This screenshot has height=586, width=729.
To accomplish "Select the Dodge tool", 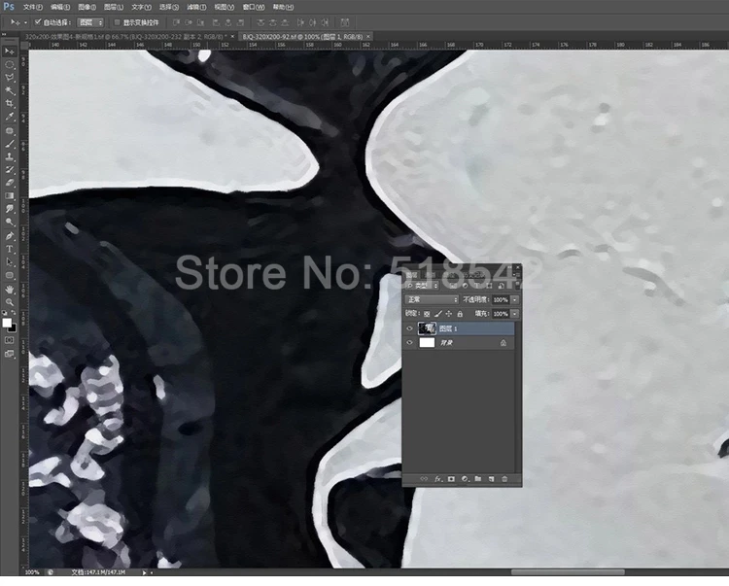I will coord(10,223).
